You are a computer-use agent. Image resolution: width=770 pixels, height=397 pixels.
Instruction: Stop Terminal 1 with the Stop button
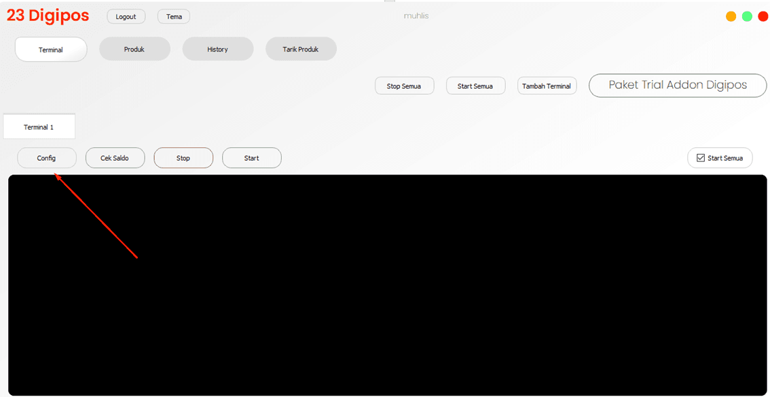click(x=183, y=158)
